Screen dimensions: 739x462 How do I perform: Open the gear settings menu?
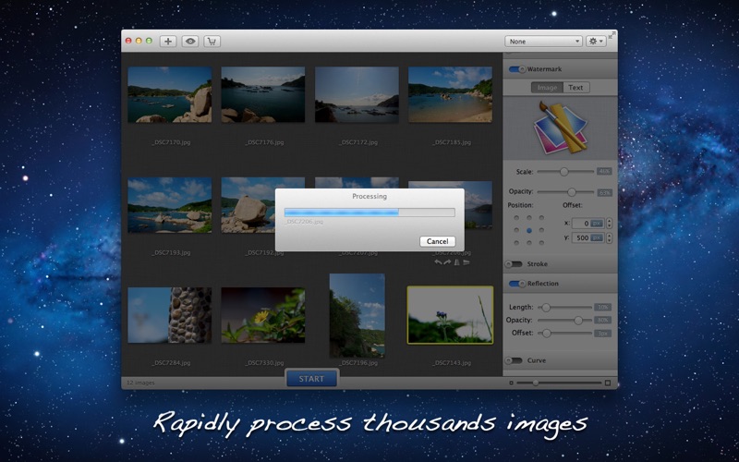pos(596,41)
